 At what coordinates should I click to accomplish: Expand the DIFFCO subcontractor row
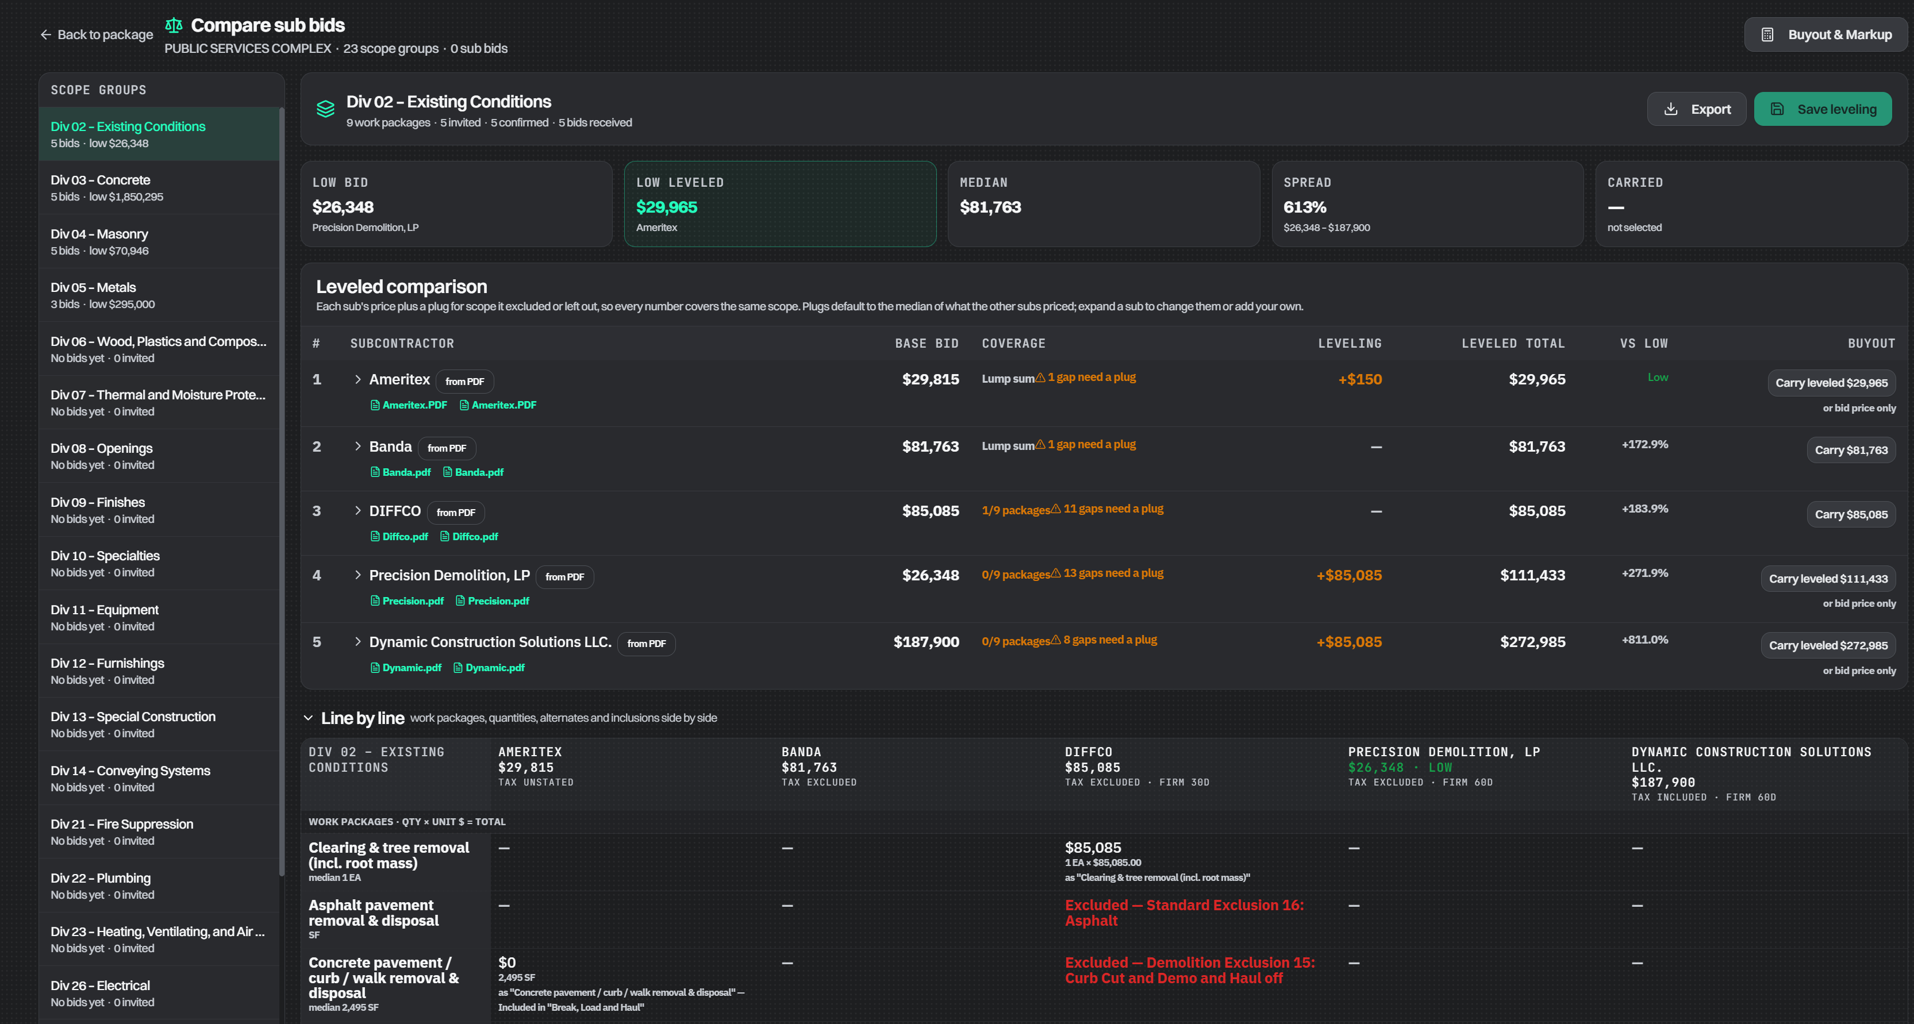[358, 511]
